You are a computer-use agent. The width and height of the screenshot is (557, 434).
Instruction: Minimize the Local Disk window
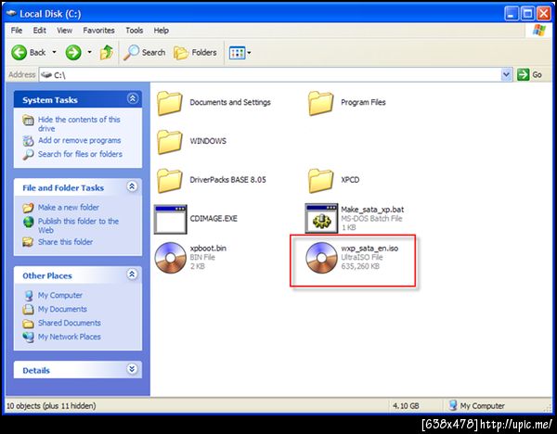pyautogui.click(x=512, y=14)
